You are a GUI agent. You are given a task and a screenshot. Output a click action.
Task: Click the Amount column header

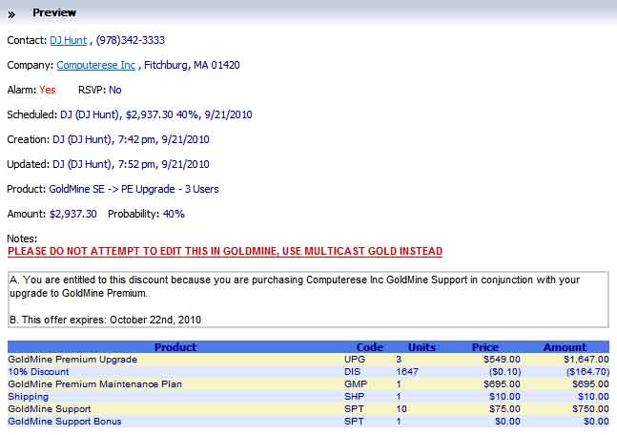click(565, 347)
